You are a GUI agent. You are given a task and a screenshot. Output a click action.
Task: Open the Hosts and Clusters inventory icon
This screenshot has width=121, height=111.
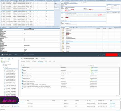click(2, 59)
